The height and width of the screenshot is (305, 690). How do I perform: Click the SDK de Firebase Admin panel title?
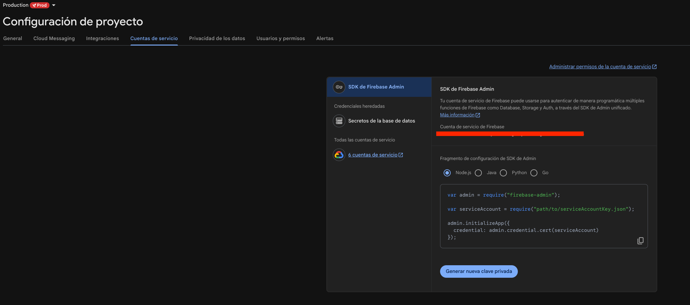coord(467,89)
